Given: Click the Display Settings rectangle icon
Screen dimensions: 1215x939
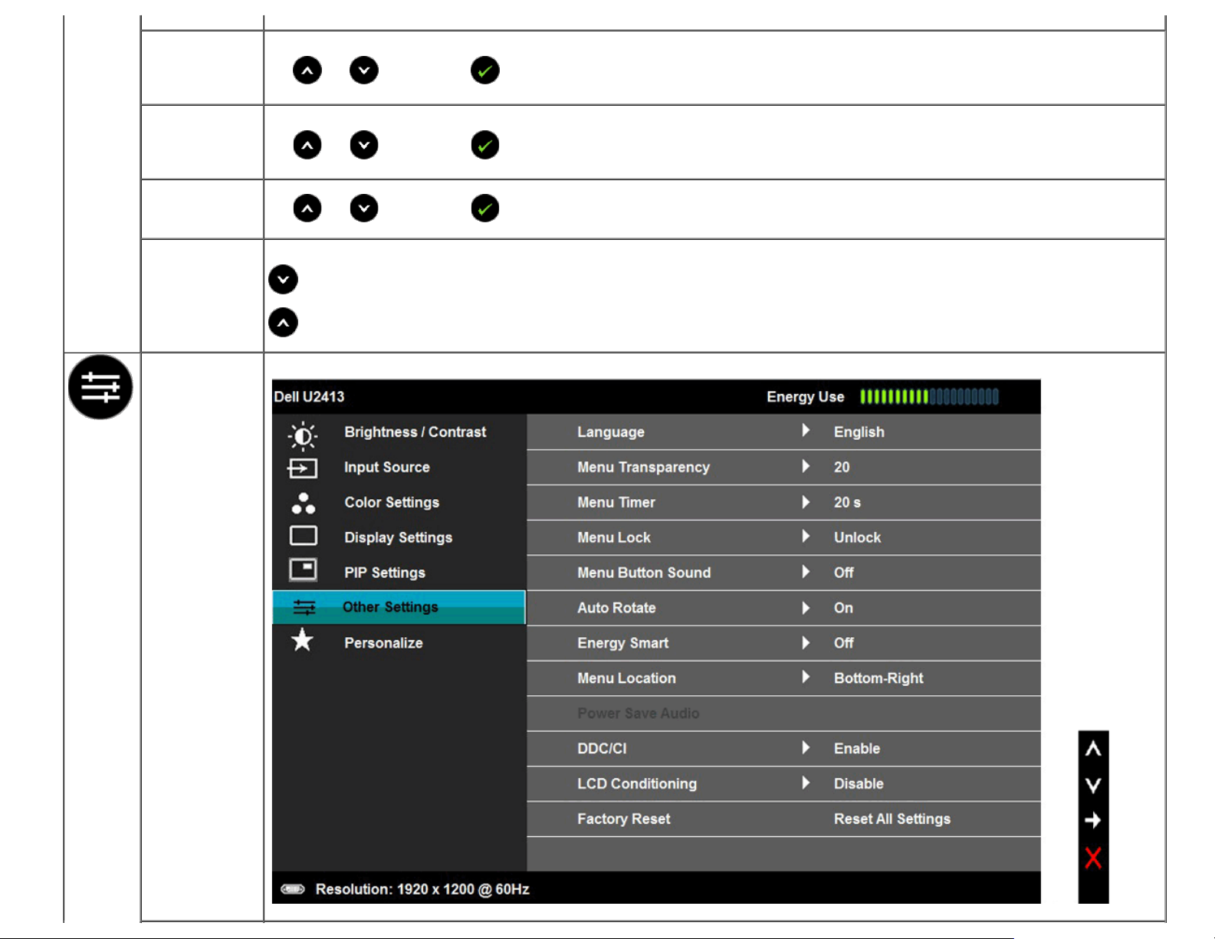Looking at the screenshot, I should click(304, 535).
